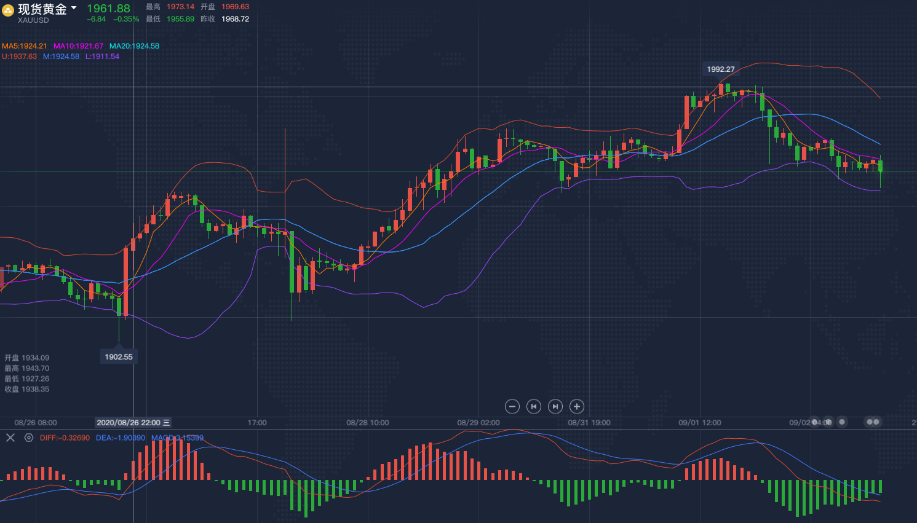Screen dimensions: 917x523
Task: Click the crosshair 开盘 1934.09 open readout
Action: [26, 358]
